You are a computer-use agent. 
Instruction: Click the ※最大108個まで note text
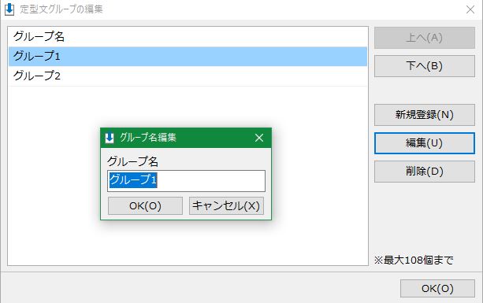(414, 261)
